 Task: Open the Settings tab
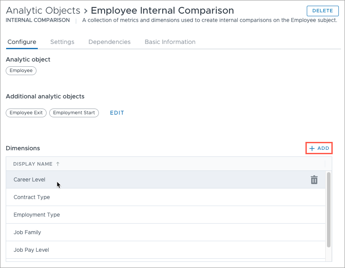point(62,42)
